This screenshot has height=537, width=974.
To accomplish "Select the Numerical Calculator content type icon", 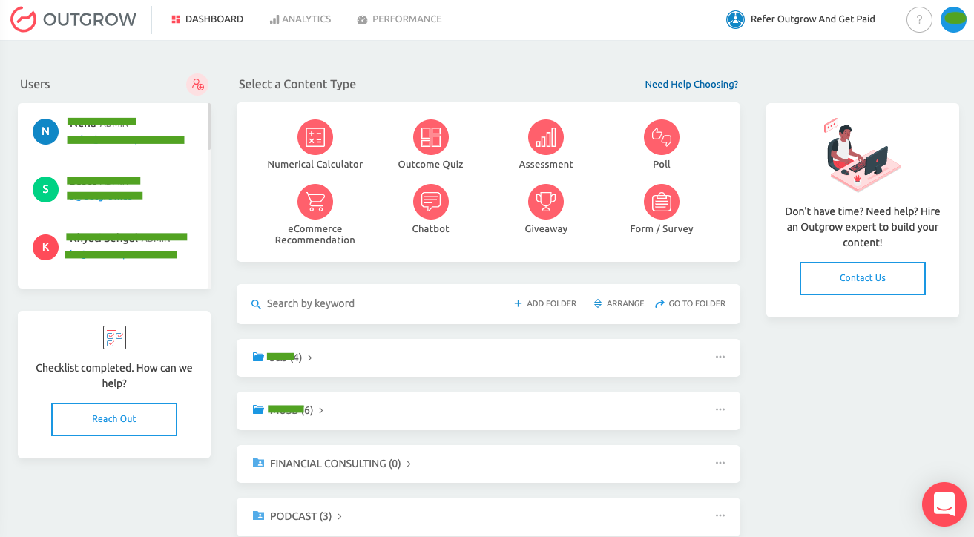I will pos(315,136).
